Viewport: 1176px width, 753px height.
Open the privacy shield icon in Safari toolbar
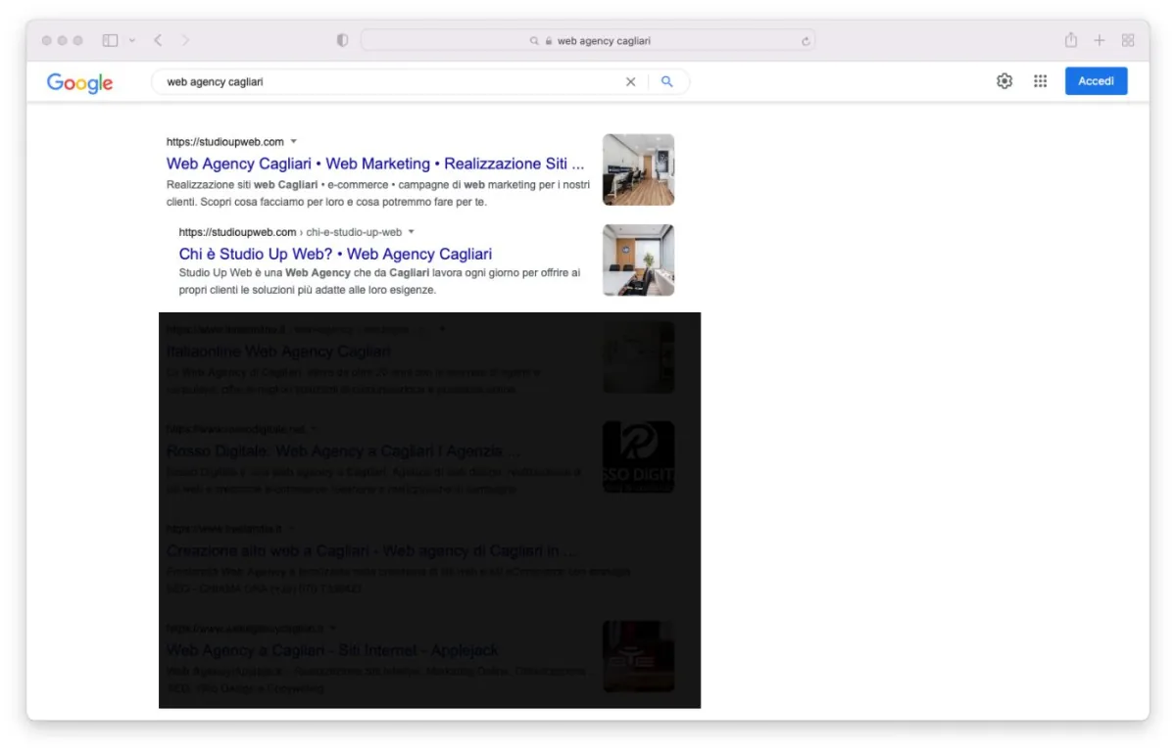tap(342, 40)
